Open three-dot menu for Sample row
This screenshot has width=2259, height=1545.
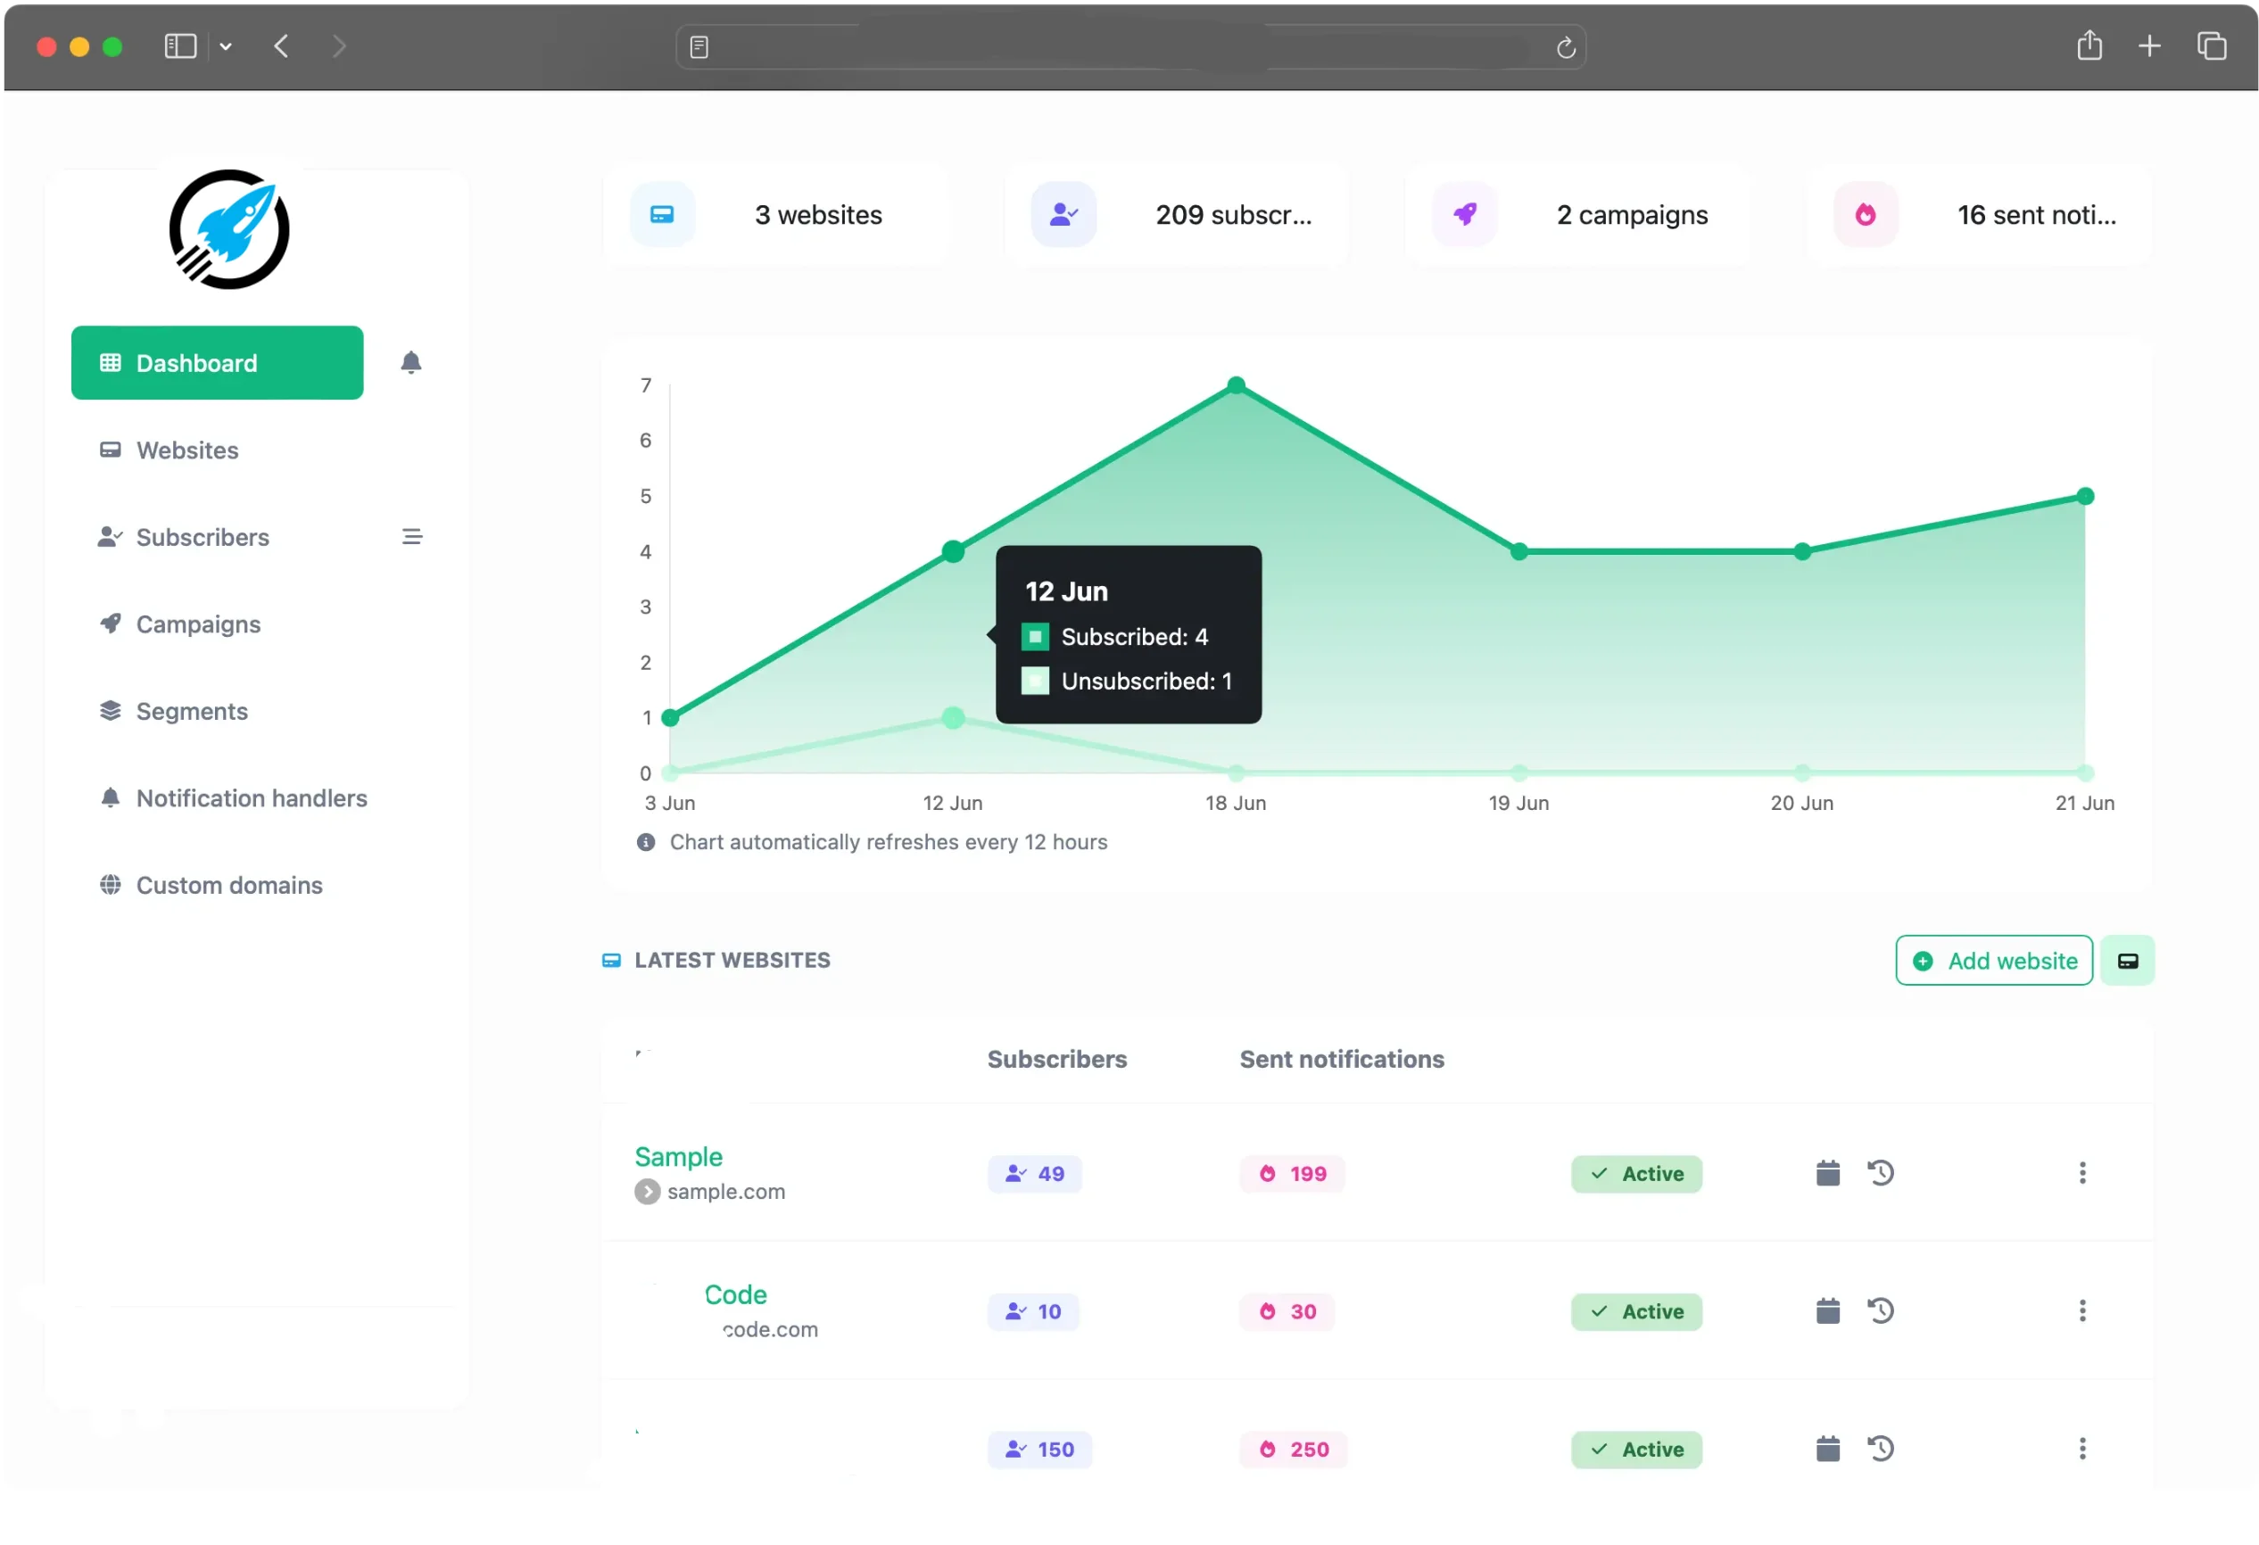2082,1173
